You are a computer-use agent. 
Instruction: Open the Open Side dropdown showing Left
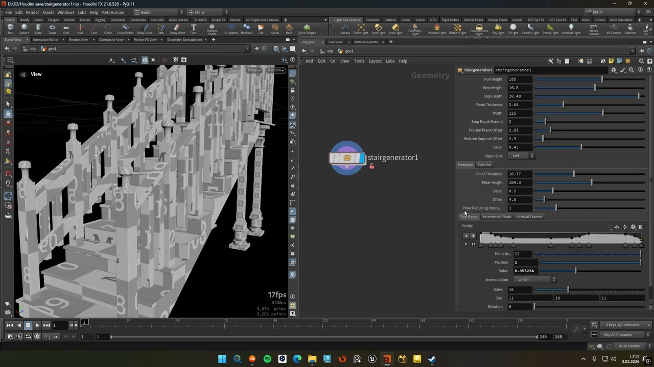(x=521, y=155)
